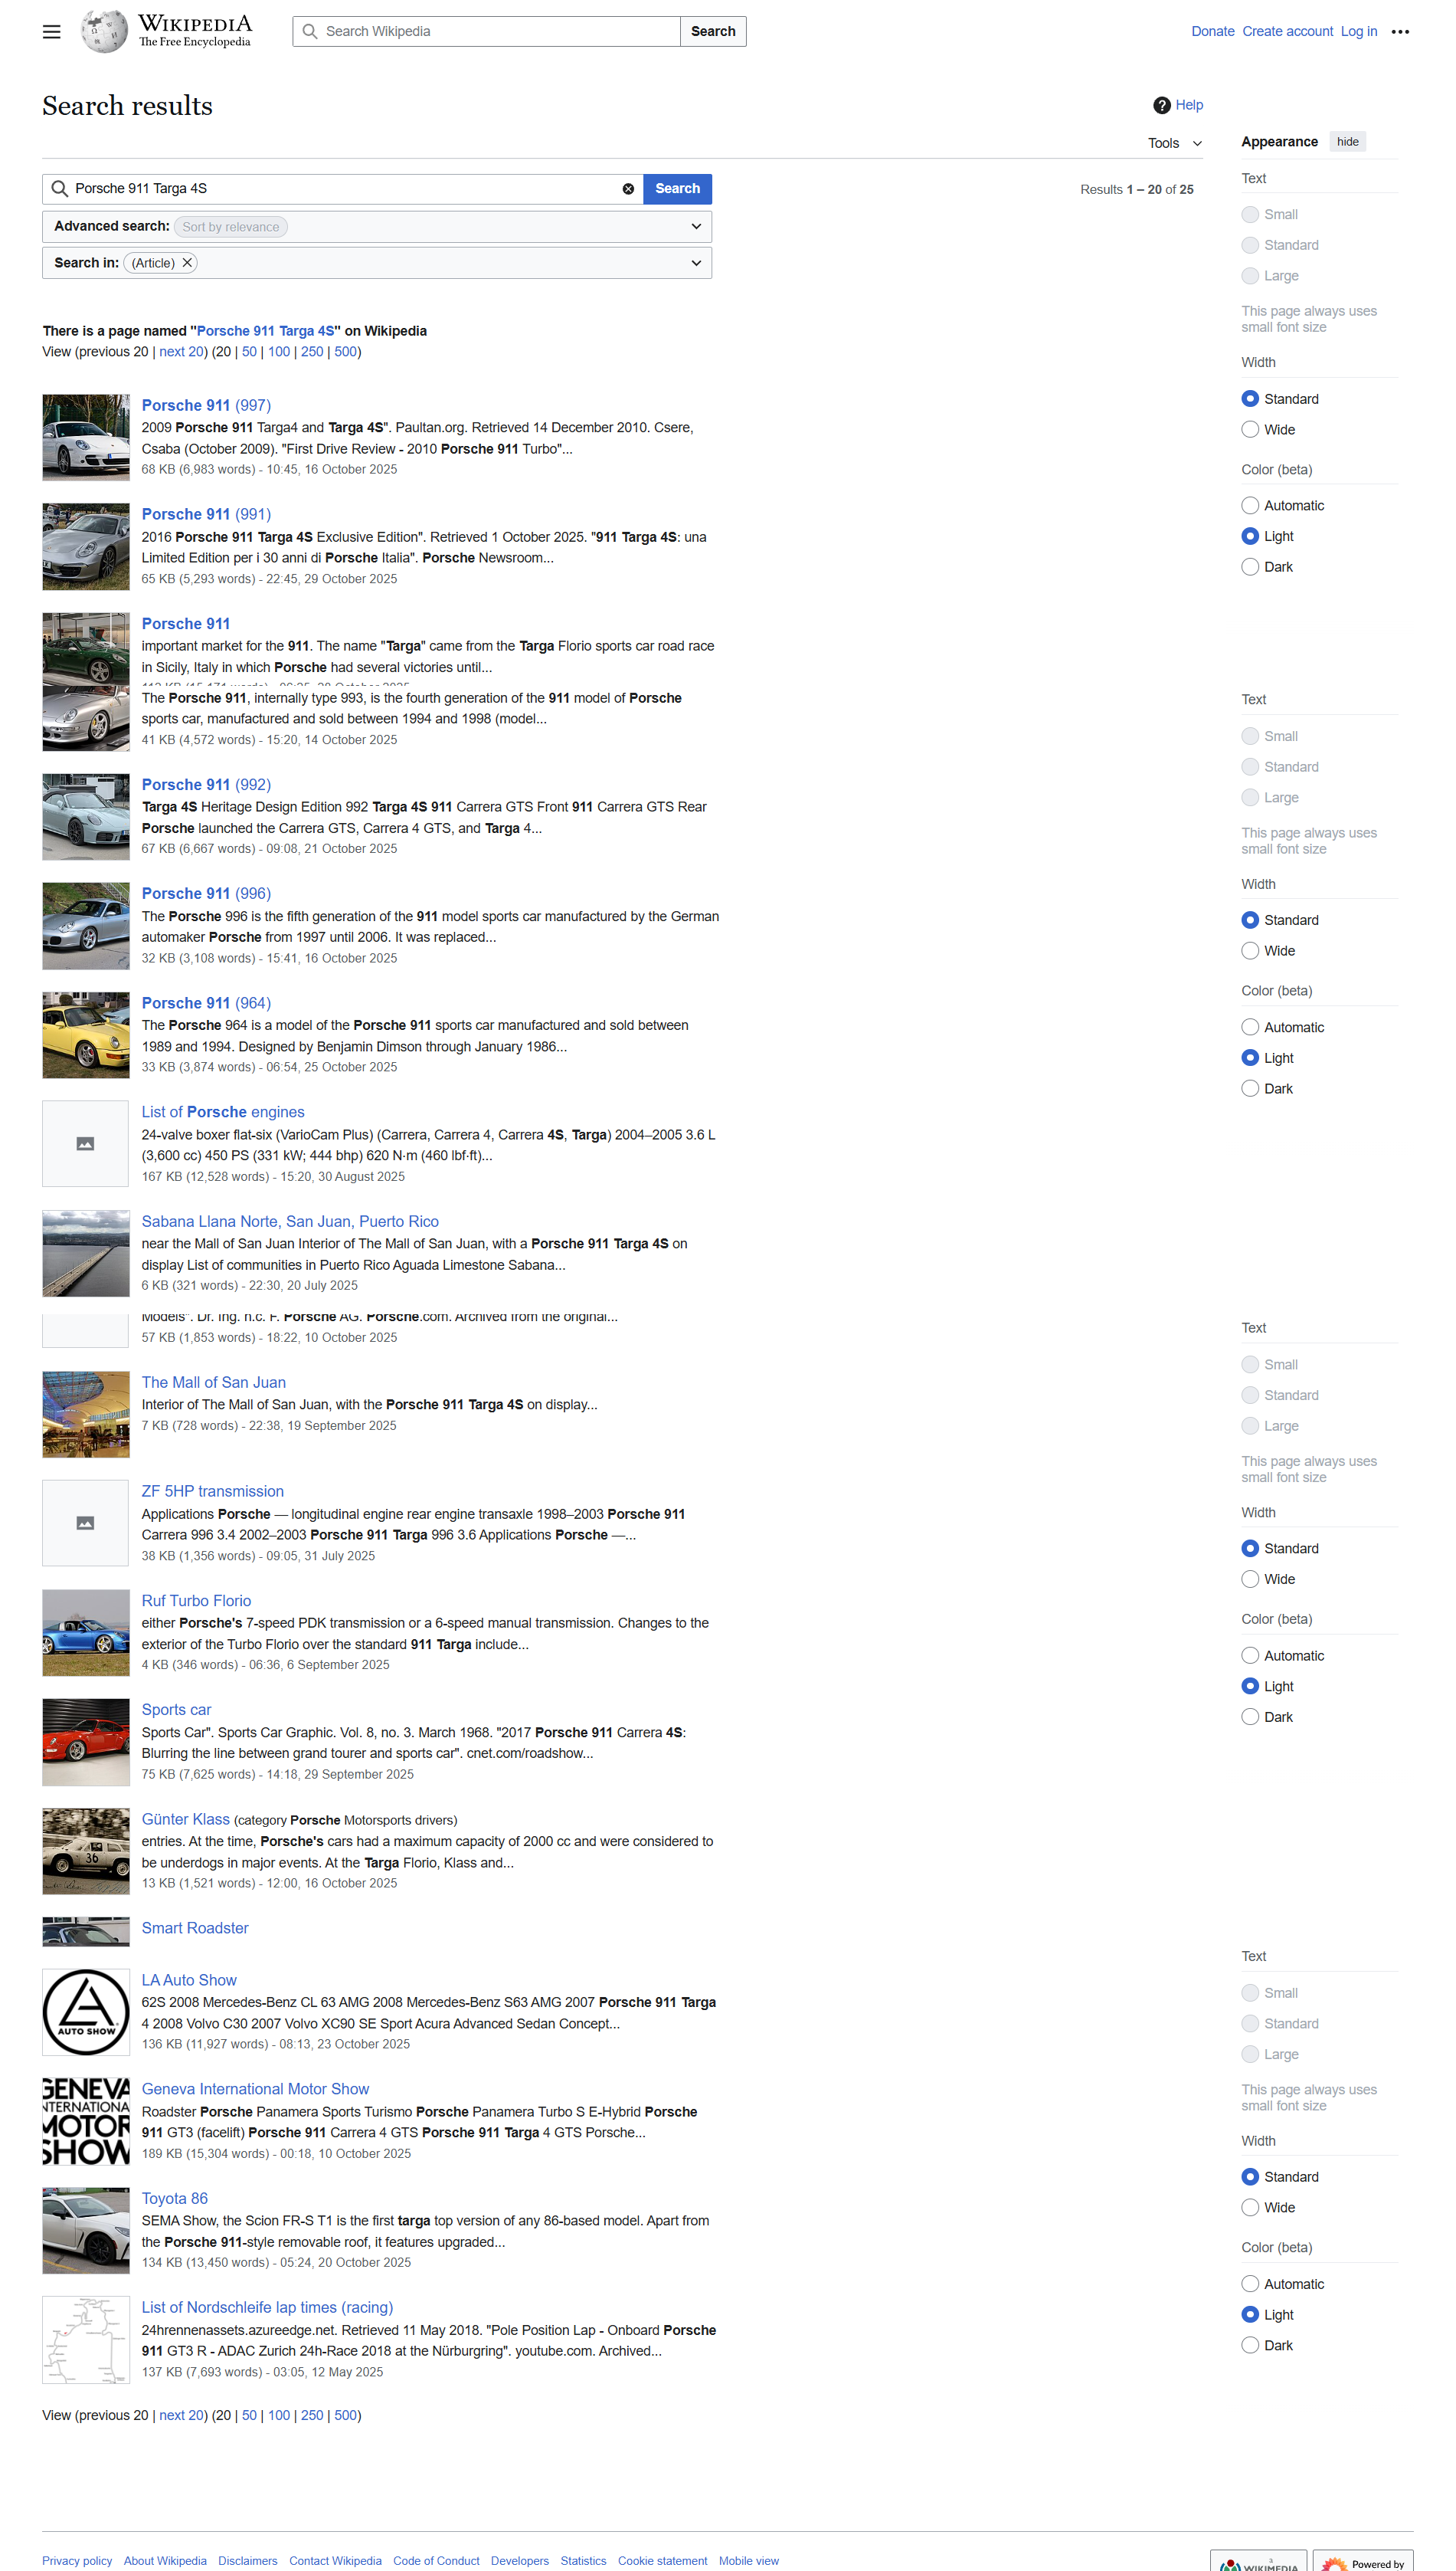
Task: Click the Help question mark icon
Action: 1161,105
